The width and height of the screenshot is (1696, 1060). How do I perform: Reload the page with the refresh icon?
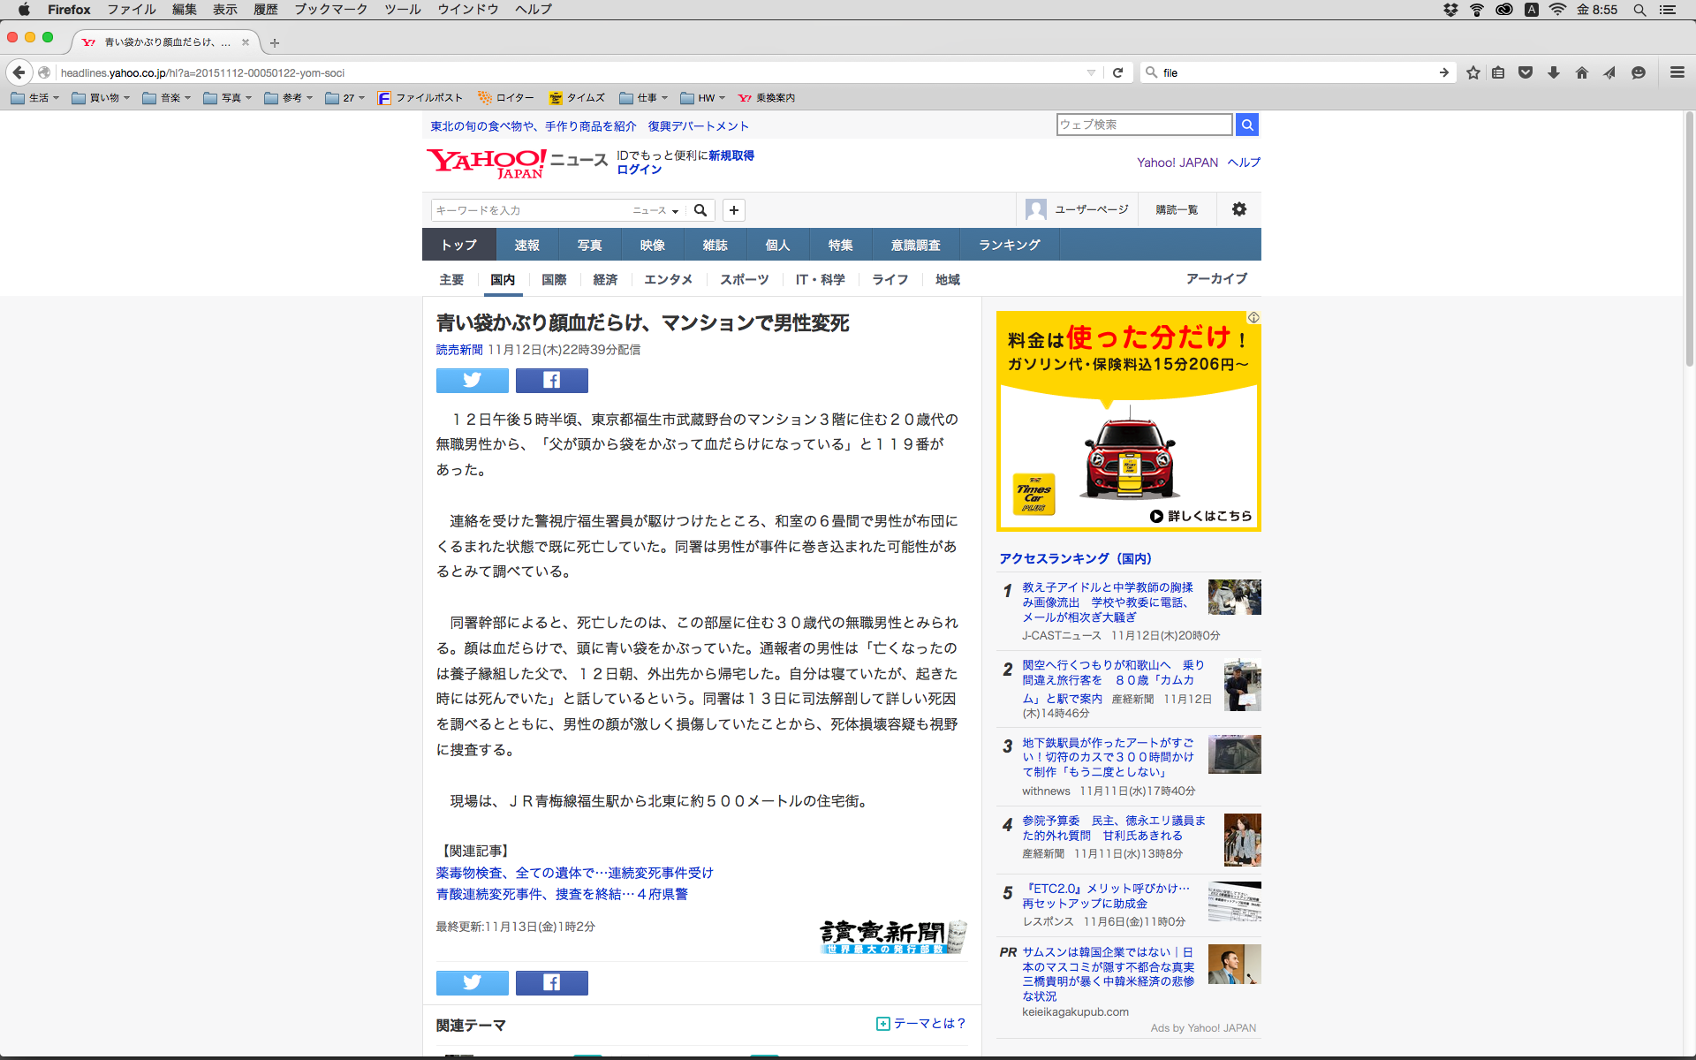1117,72
